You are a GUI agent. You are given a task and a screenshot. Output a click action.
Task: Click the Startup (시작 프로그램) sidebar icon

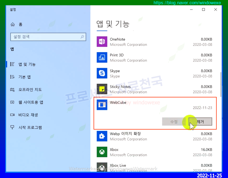[x=12, y=127]
